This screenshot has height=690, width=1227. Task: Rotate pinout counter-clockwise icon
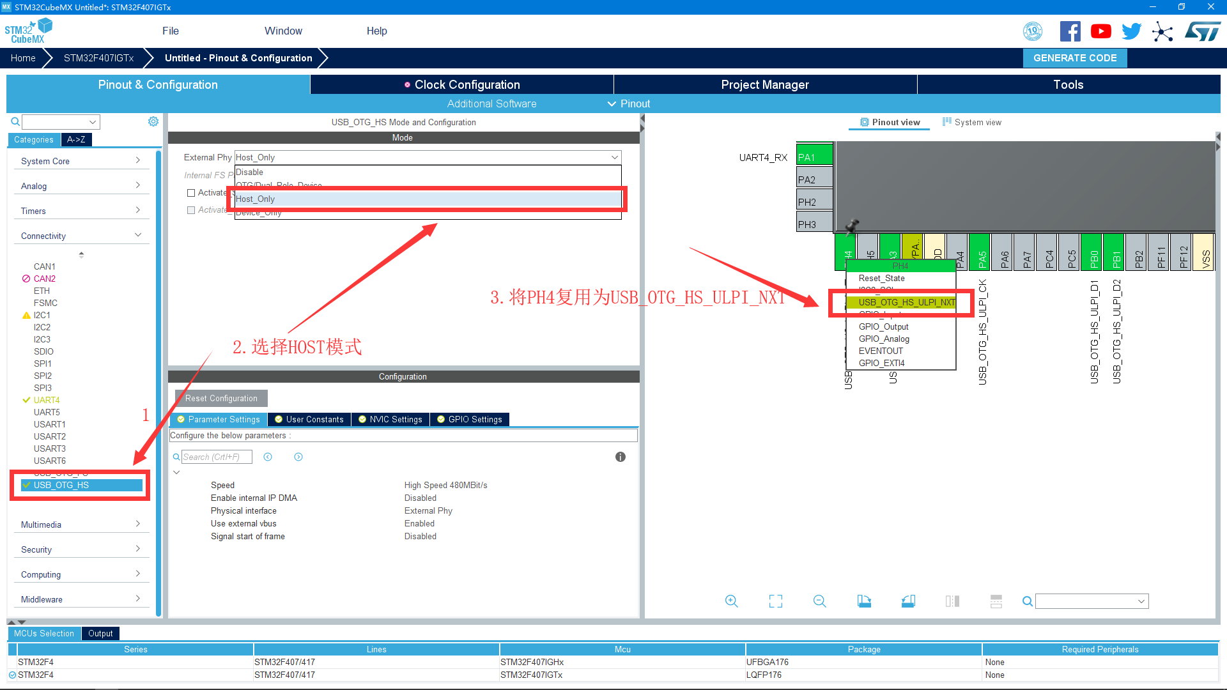[x=908, y=601]
